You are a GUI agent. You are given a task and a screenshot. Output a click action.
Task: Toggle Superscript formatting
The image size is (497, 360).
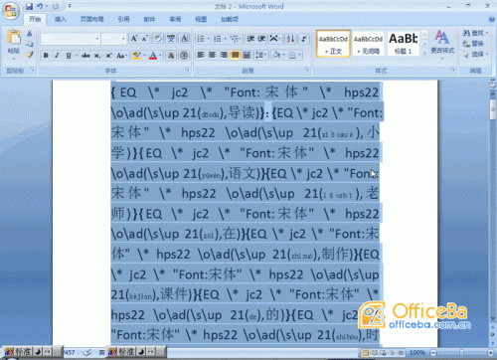tap(108, 56)
